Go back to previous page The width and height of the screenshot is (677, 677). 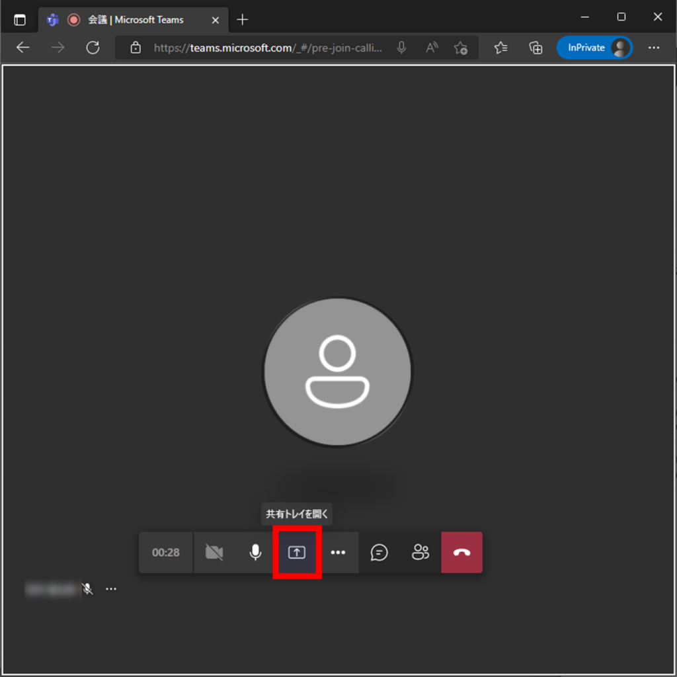point(23,48)
